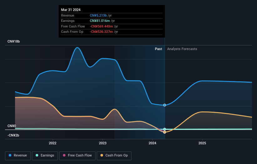The image size is (257, 164).
Task: Toggle the Free Cash Flow legend button
Action: pyautogui.click(x=77, y=156)
